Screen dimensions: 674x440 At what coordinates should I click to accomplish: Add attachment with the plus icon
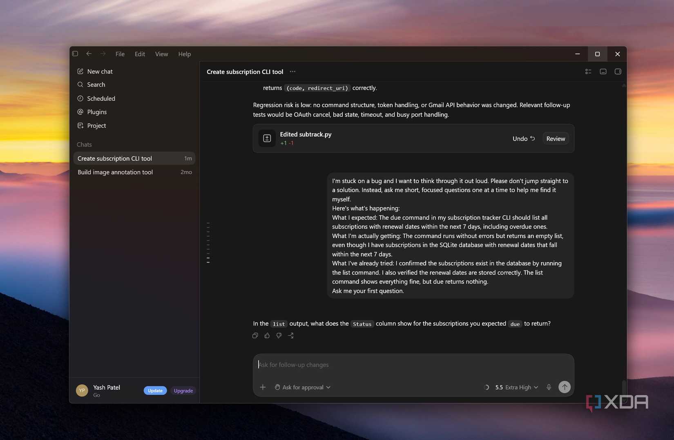[263, 387]
